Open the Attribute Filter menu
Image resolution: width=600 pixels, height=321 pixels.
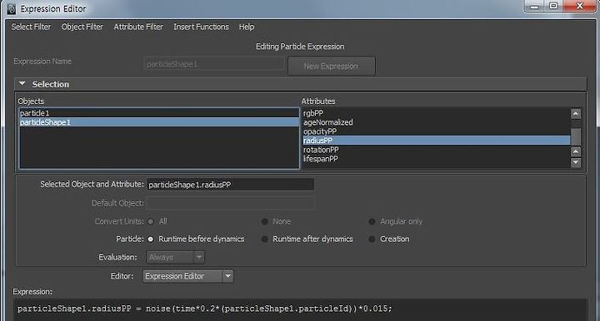click(x=138, y=27)
